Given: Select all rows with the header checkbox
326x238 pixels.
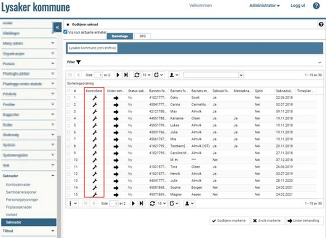Looking at the screenshot, I should tap(69, 90).
